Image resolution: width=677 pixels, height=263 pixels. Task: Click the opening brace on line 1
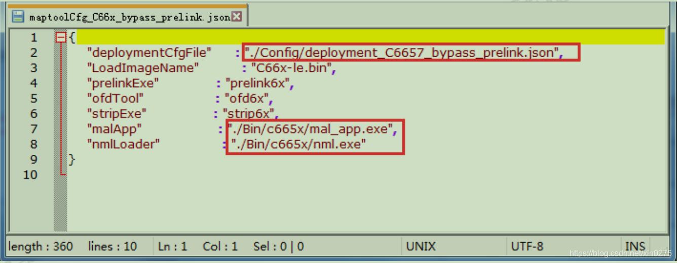pos(72,37)
